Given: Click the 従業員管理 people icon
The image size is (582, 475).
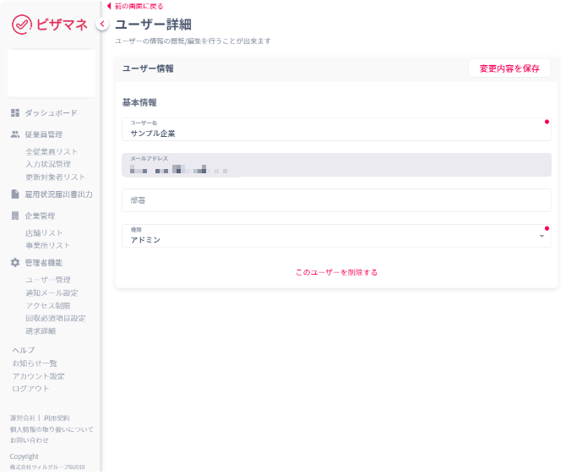Looking at the screenshot, I should tap(15, 134).
